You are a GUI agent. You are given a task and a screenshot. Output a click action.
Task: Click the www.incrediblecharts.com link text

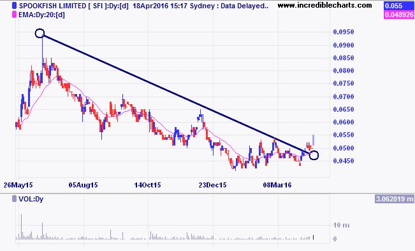point(324,5)
